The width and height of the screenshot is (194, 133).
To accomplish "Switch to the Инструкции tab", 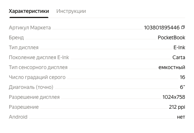I will click(71, 11).
